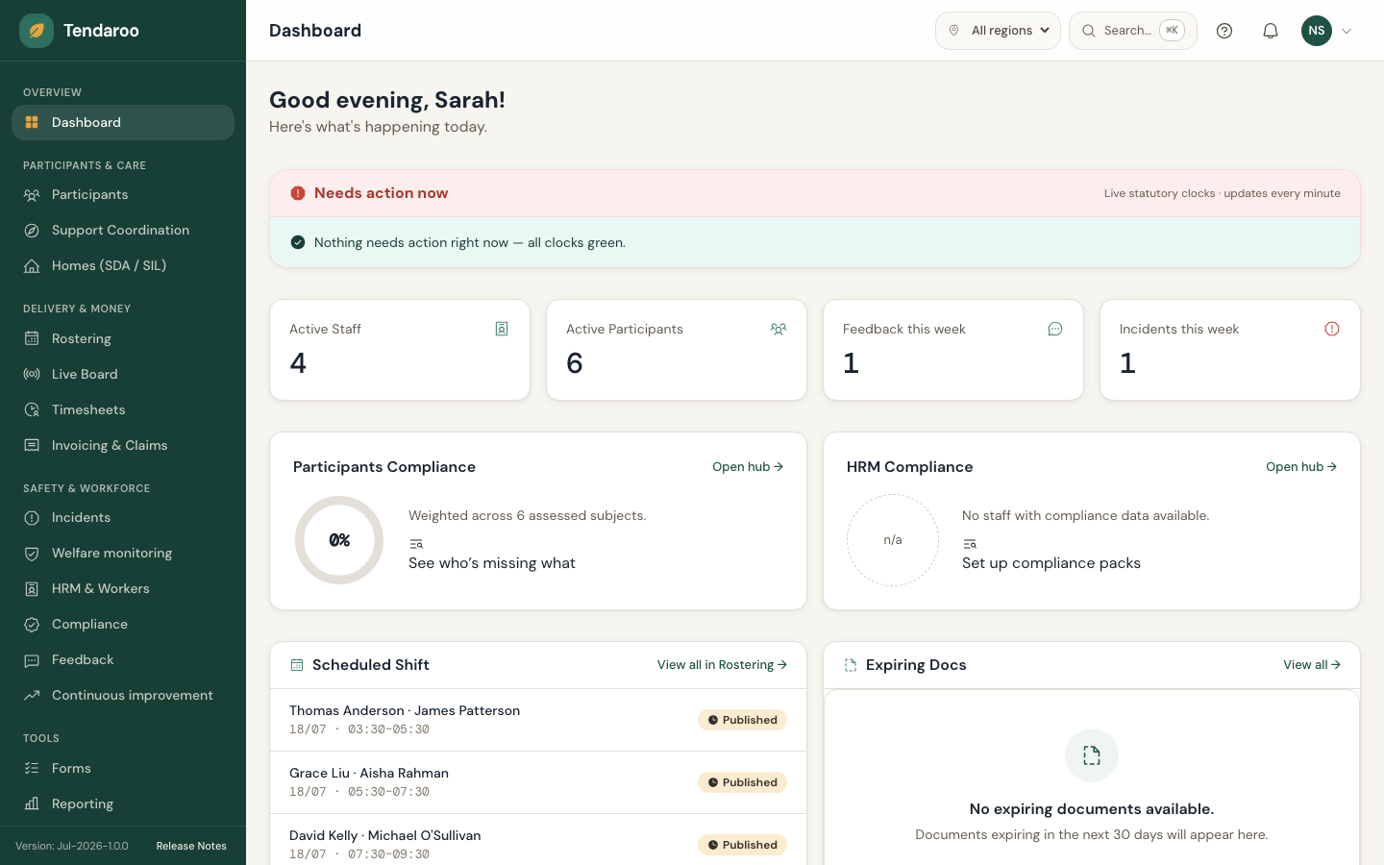1384x865 pixels.
Task: Open Homes (SDA / SIL) page
Action: click(123, 265)
